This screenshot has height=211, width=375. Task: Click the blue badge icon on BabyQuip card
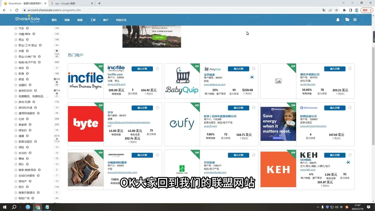252,77
